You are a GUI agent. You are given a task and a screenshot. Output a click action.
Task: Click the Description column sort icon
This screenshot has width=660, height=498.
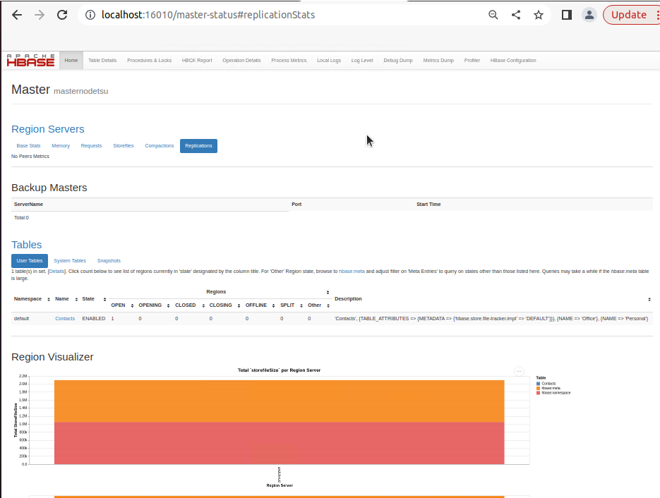[x=649, y=298]
